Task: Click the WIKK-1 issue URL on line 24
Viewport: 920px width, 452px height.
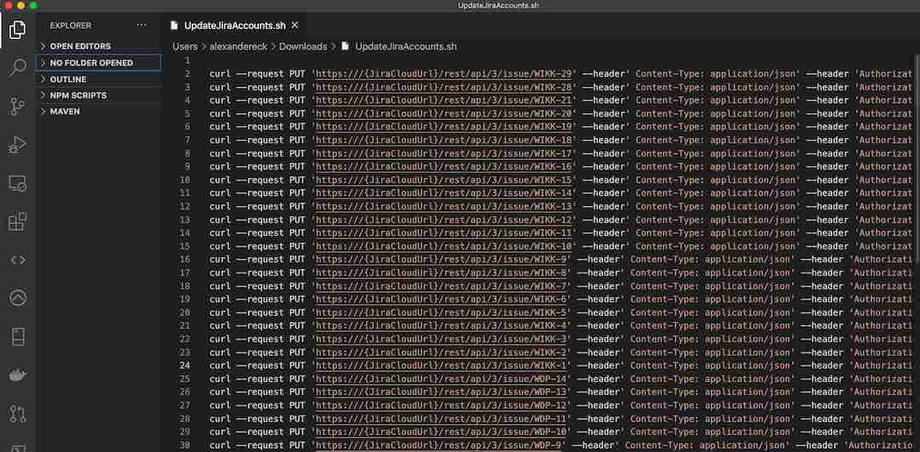Action: 441,366
